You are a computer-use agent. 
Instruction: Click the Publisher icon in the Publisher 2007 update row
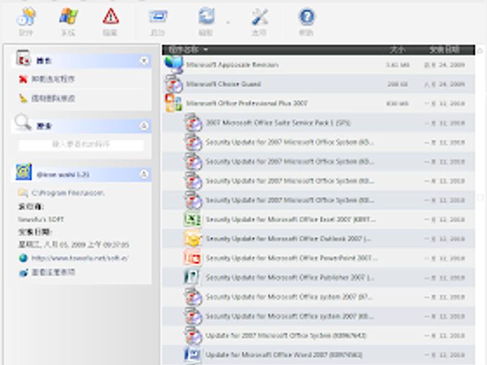192,277
